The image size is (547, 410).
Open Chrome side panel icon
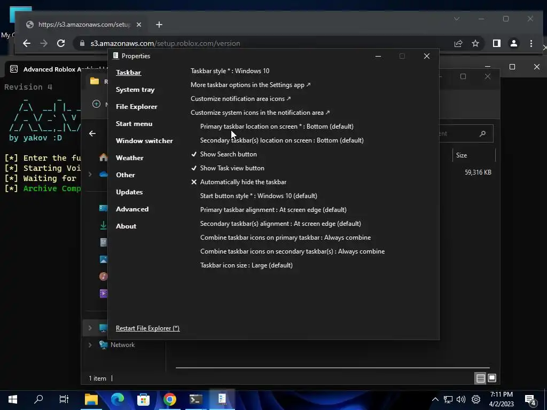(496, 43)
